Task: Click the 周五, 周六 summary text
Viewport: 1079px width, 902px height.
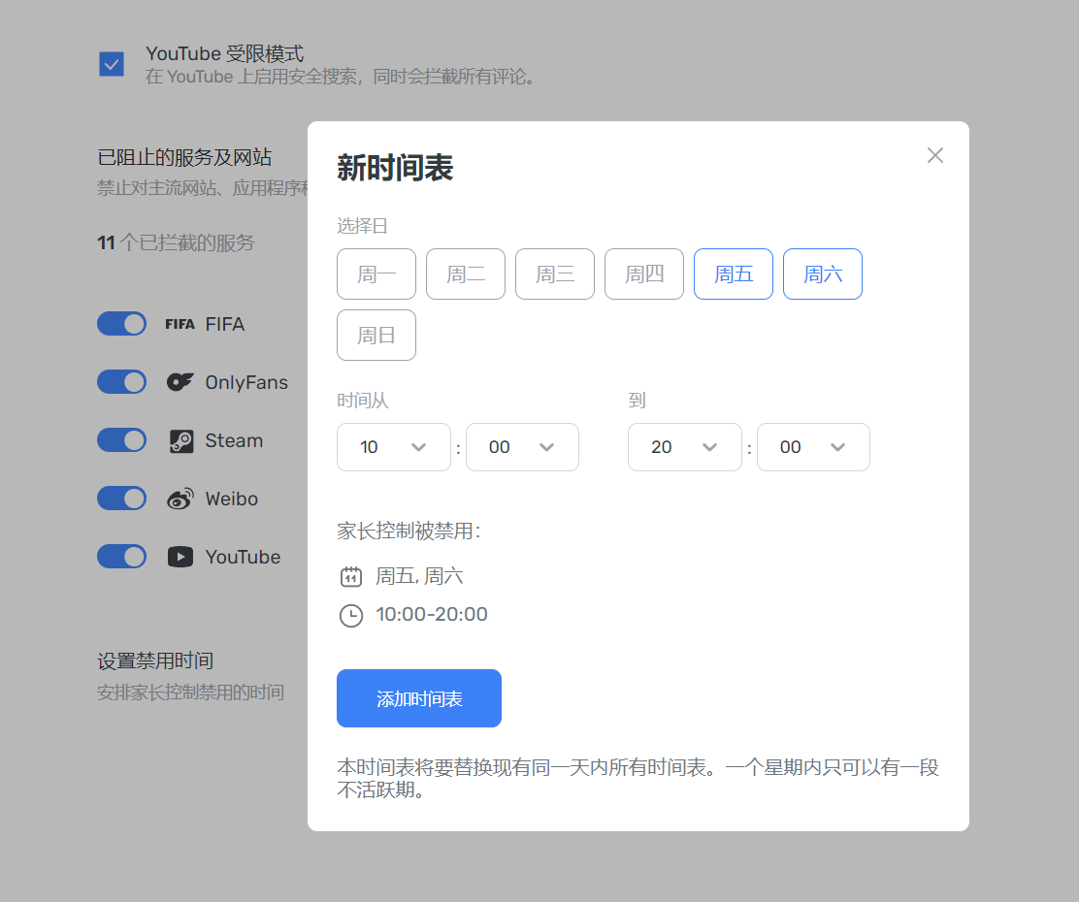Action: point(419,576)
